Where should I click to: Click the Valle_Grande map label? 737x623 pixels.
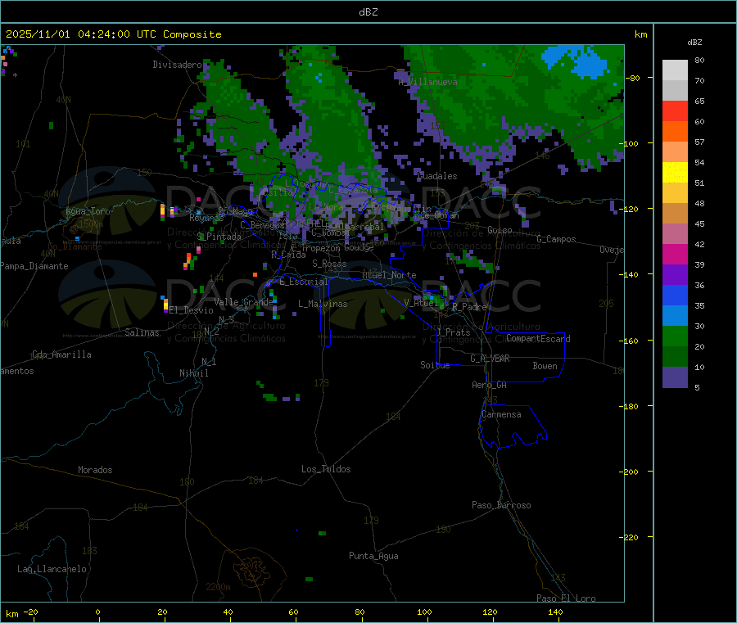tap(243, 302)
